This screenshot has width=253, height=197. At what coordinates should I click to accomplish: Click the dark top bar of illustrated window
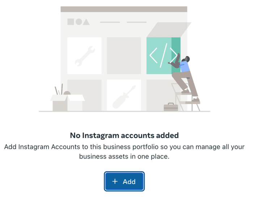(x=124, y=9)
